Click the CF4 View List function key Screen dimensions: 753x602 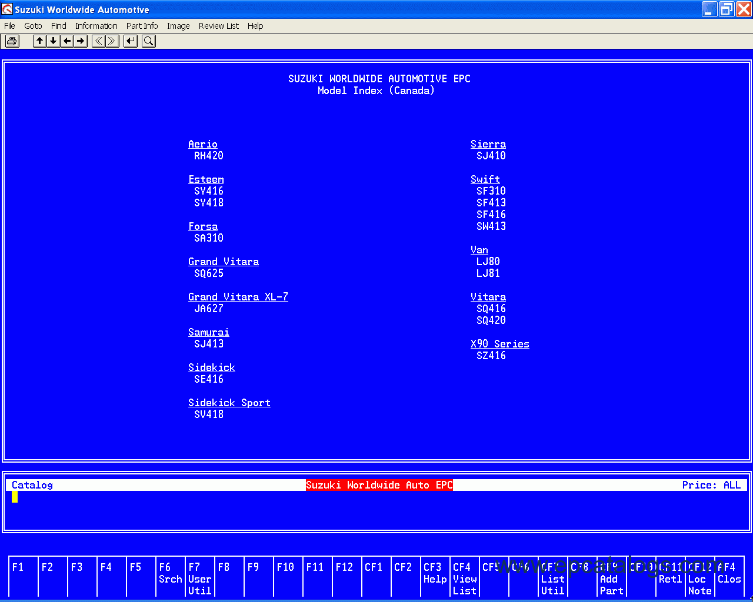coord(465,577)
